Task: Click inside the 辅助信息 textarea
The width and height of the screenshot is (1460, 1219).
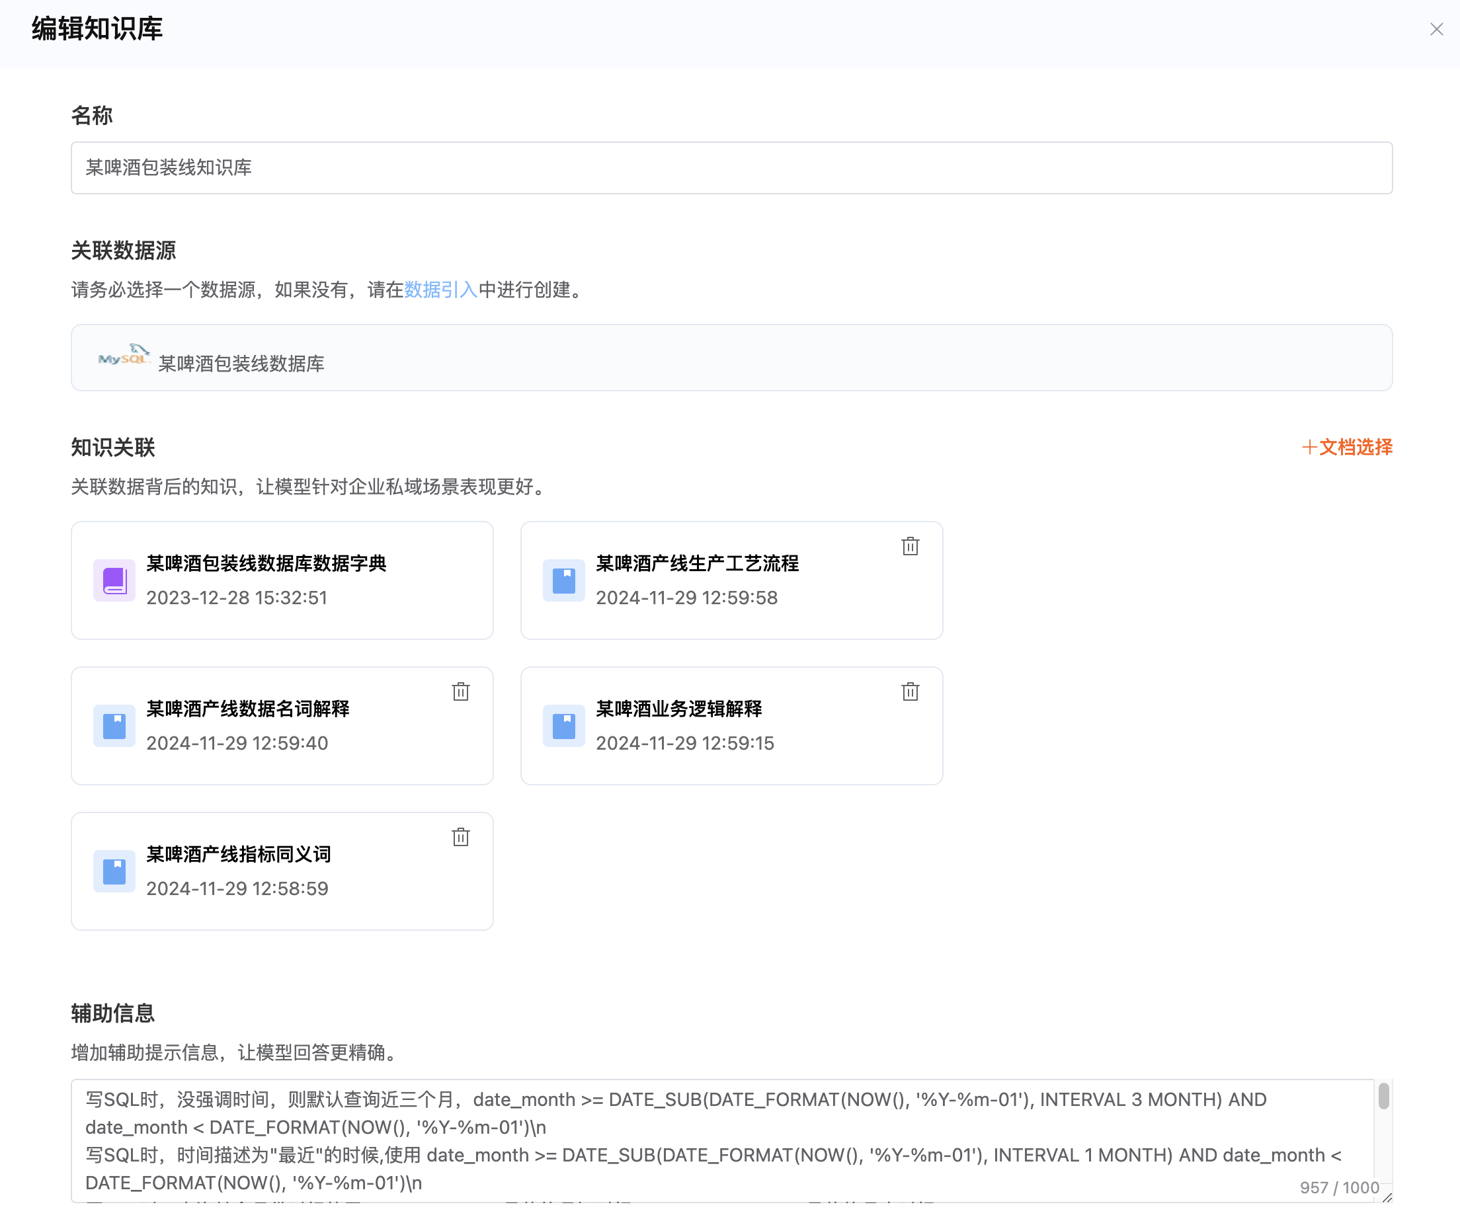Action: [695, 1140]
